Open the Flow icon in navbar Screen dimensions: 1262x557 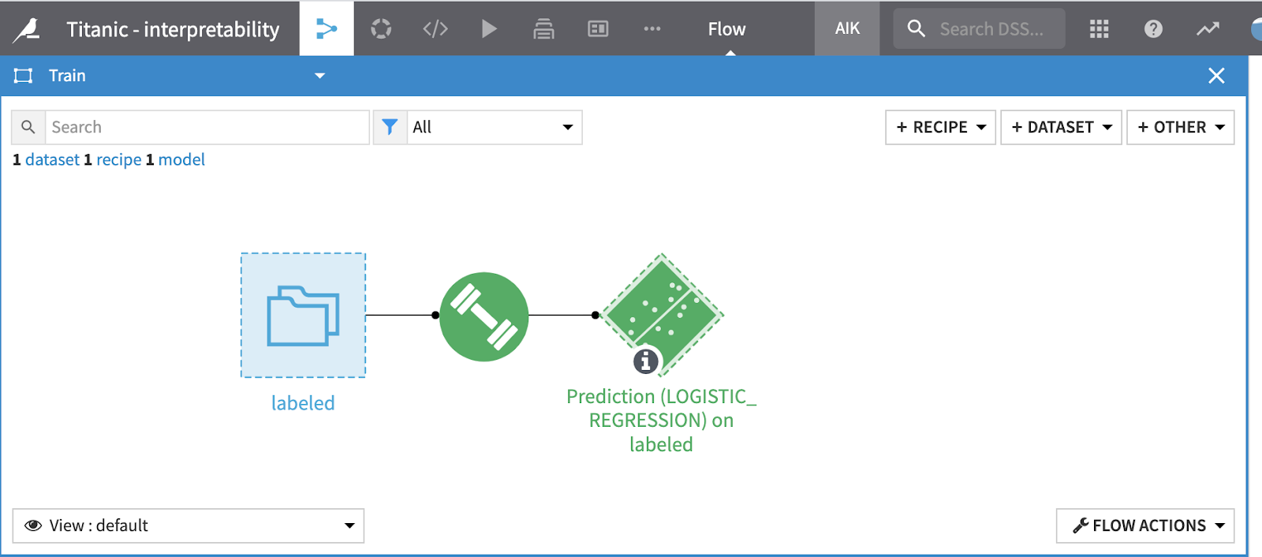[327, 29]
